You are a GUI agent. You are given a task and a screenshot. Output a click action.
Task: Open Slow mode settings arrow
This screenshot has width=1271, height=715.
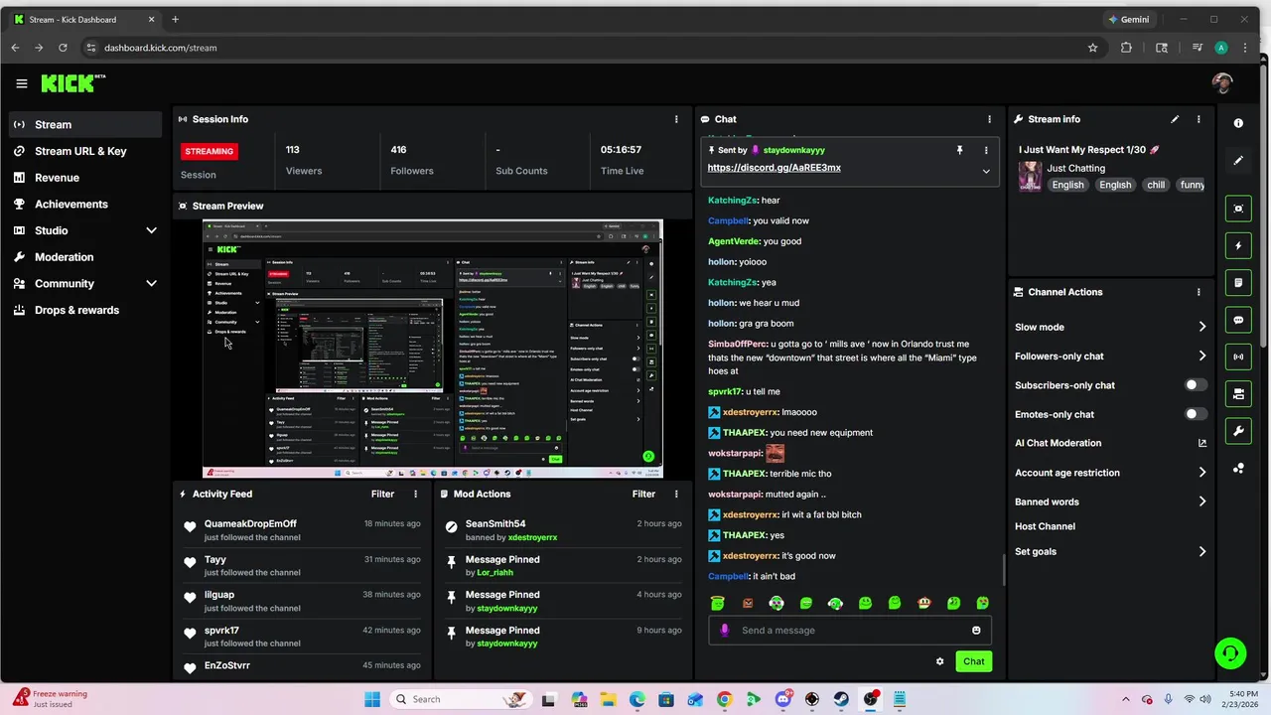pos(1201,327)
